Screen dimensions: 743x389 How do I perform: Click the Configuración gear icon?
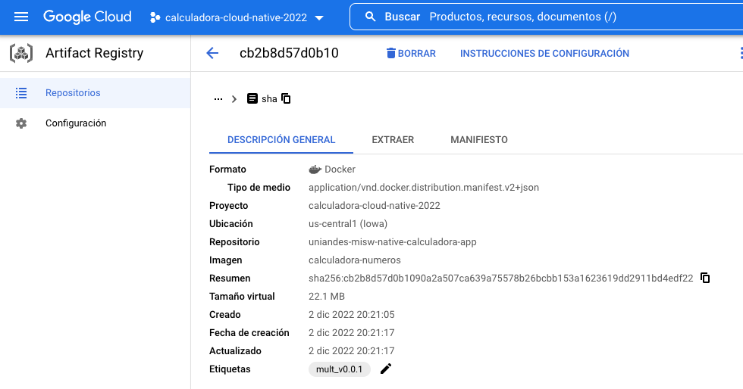(x=21, y=123)
